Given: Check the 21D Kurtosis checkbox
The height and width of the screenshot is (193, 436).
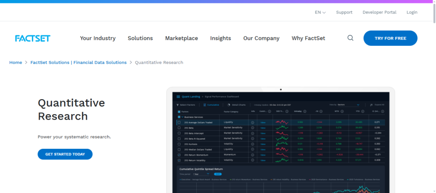Looking at the screenshot, I should [x=179, y=144].
